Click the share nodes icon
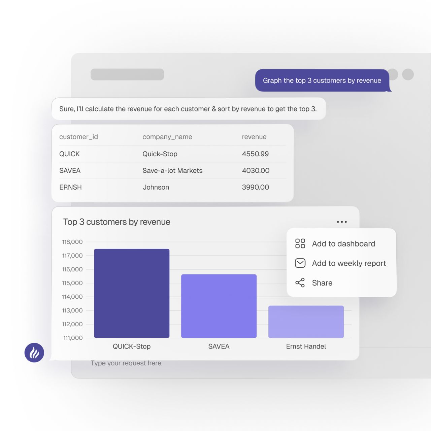This screenshot has width=431, height=431. click(x=300, y=283)
